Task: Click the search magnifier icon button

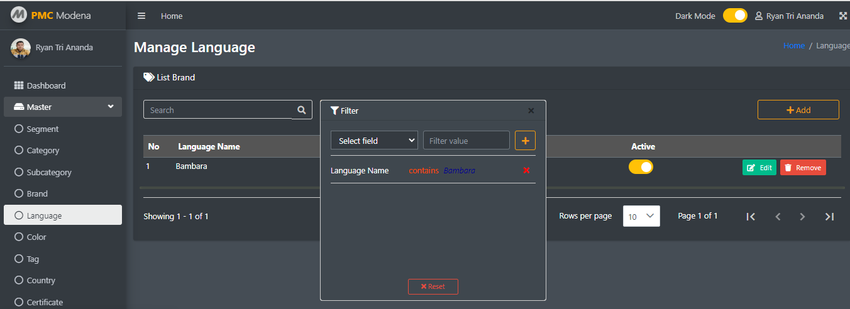Action: tap(302, 110)
